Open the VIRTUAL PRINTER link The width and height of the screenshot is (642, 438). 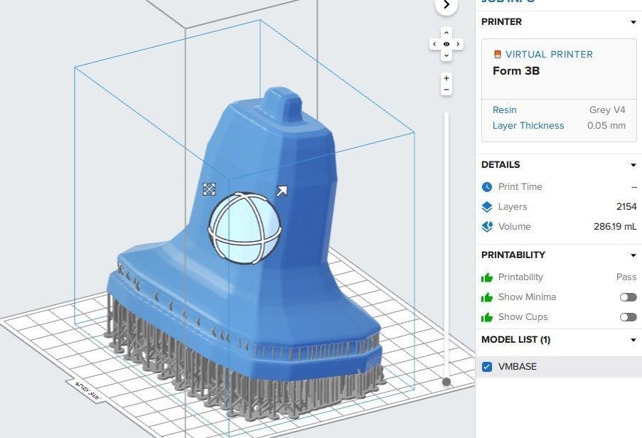549,55
